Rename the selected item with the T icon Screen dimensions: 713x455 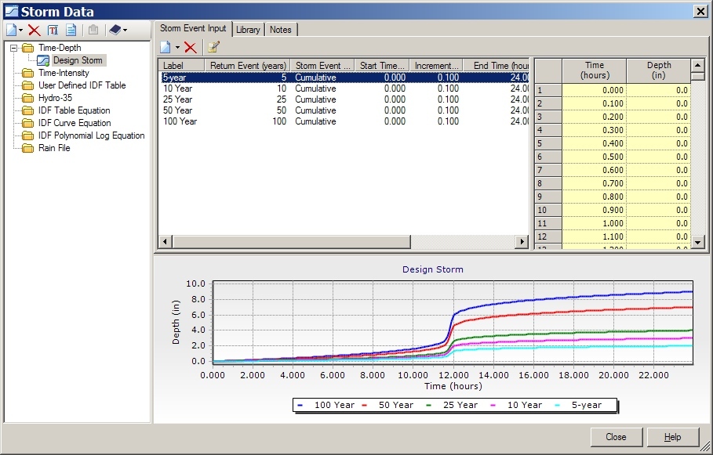pos(53,29)
